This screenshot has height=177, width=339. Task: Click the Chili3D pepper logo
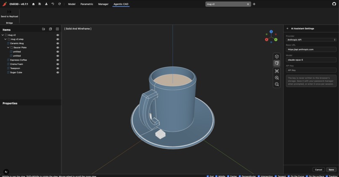point(5,4)
